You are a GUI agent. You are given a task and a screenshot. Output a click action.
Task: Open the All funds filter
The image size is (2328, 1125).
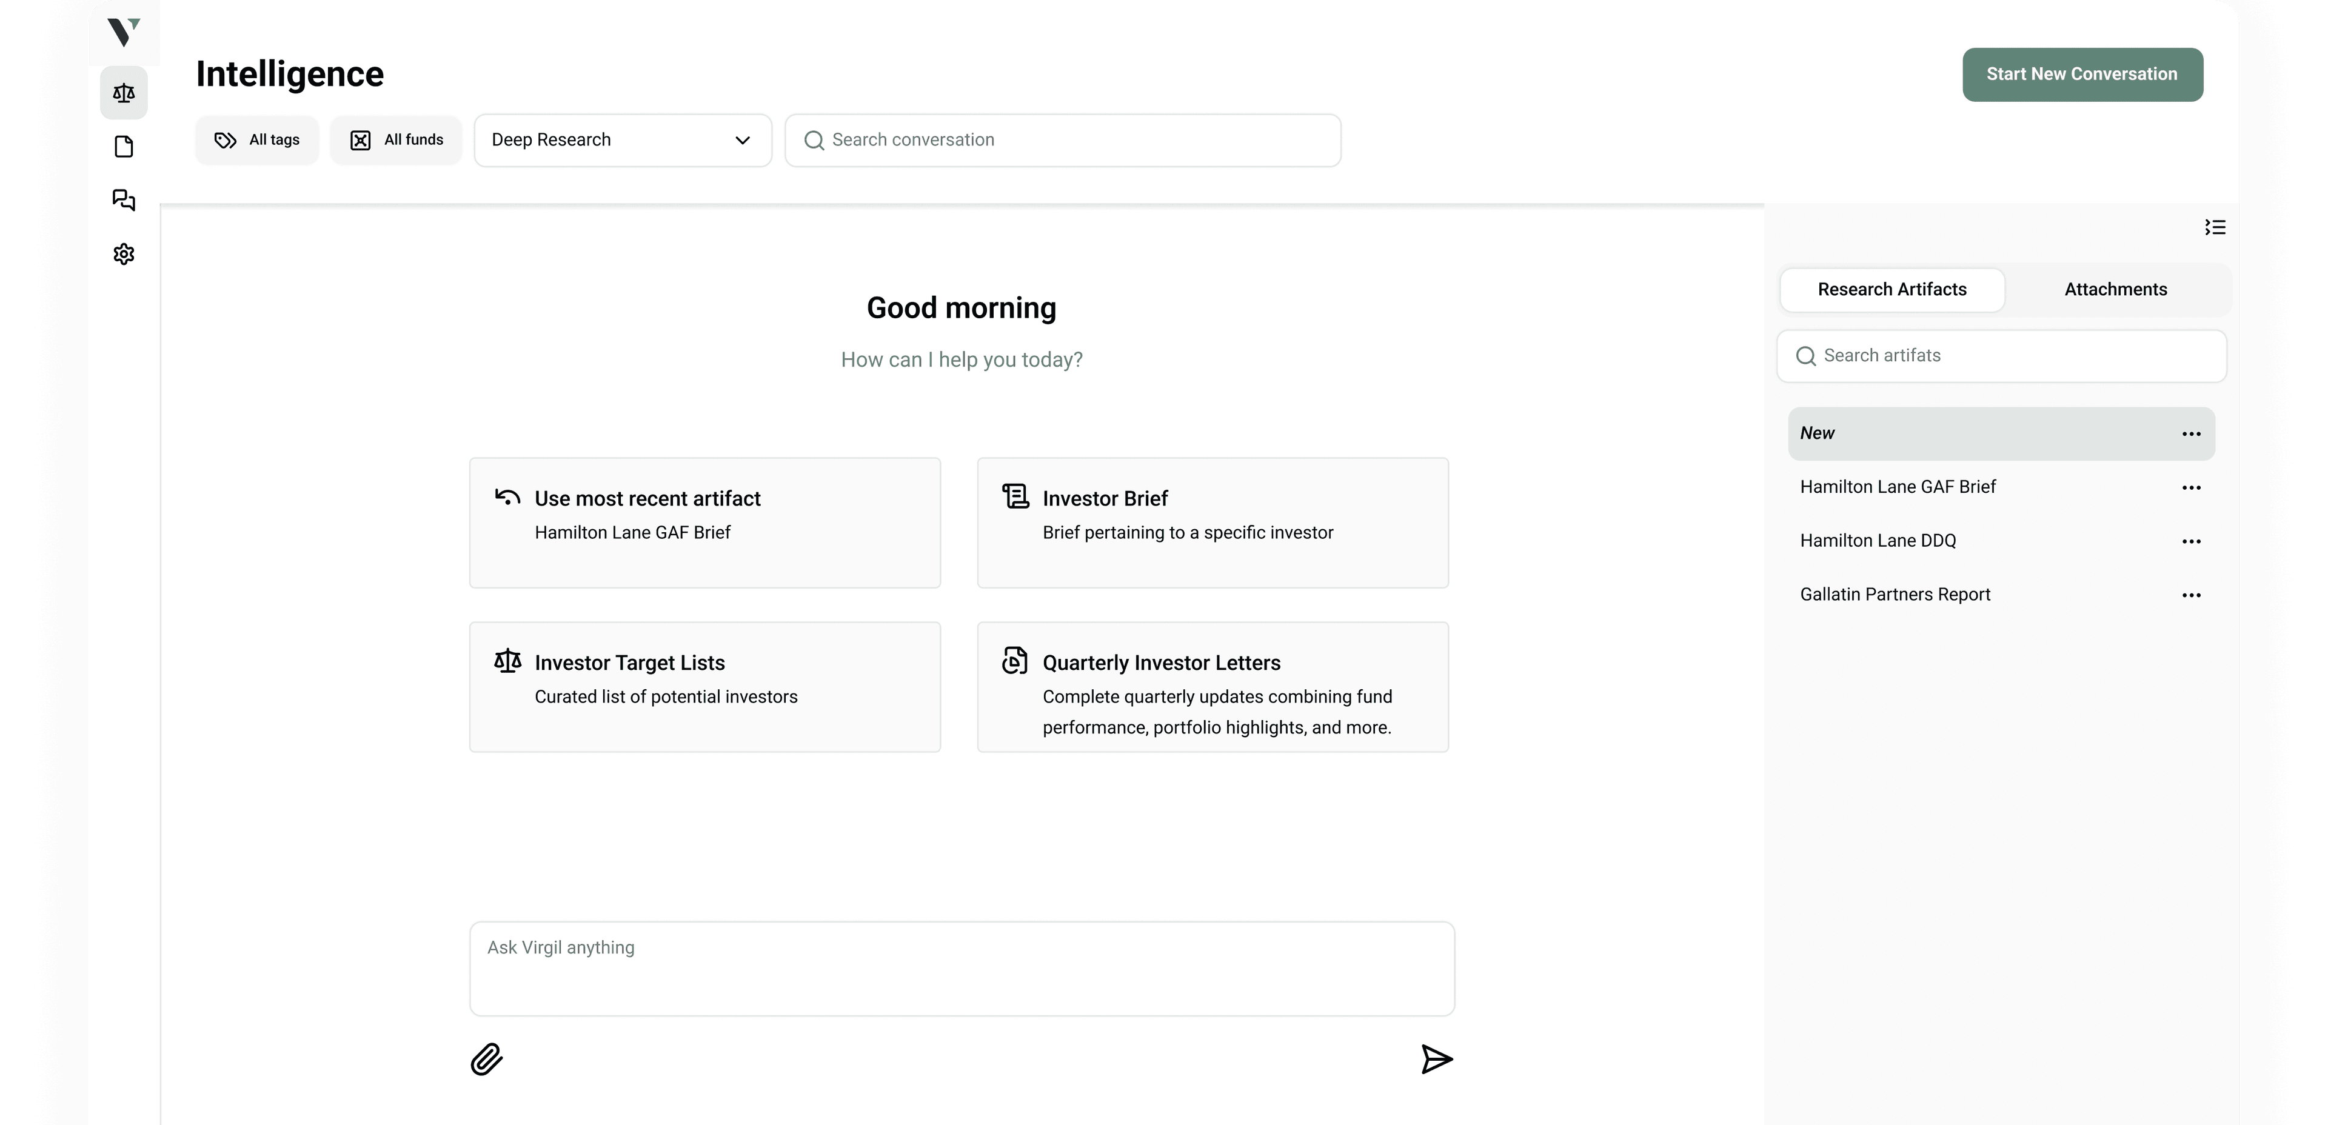(396, 140)
